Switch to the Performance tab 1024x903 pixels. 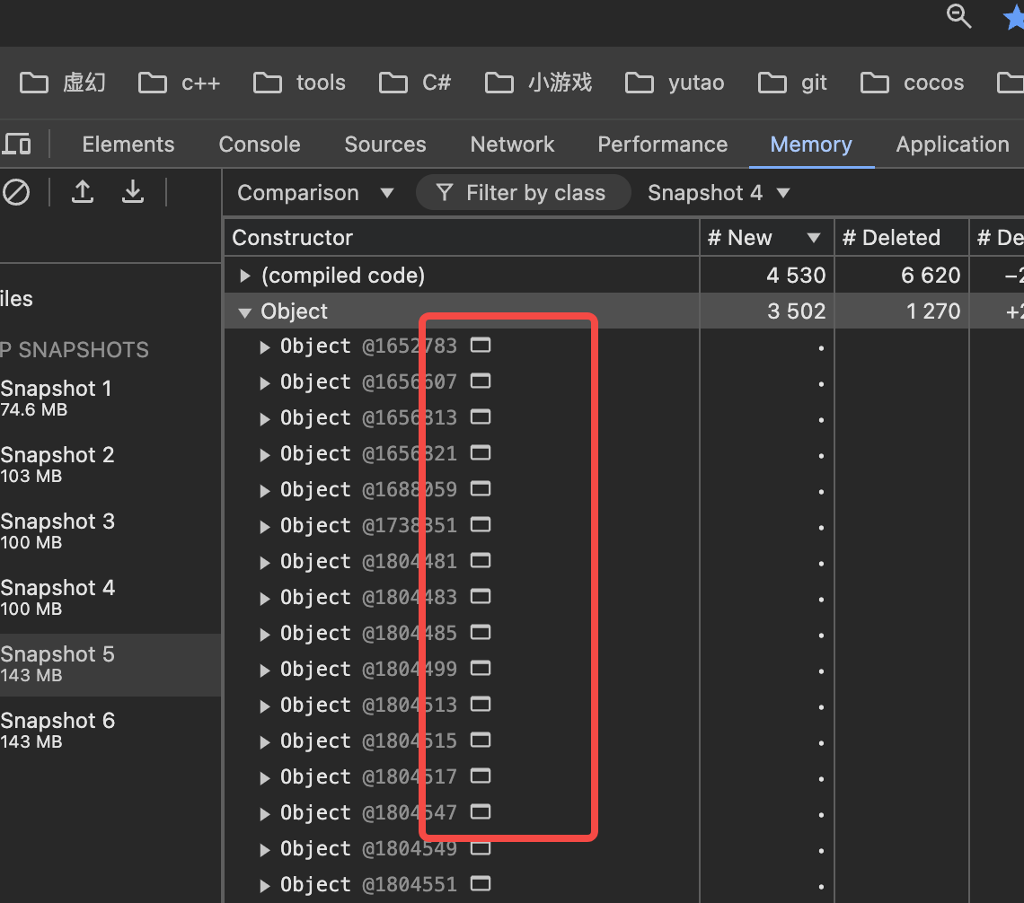coord(662,145)
